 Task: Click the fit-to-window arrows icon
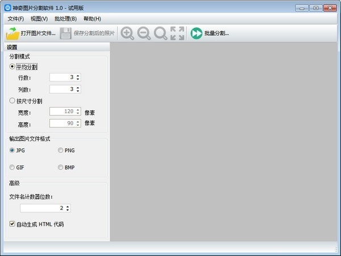click(177, 34)
